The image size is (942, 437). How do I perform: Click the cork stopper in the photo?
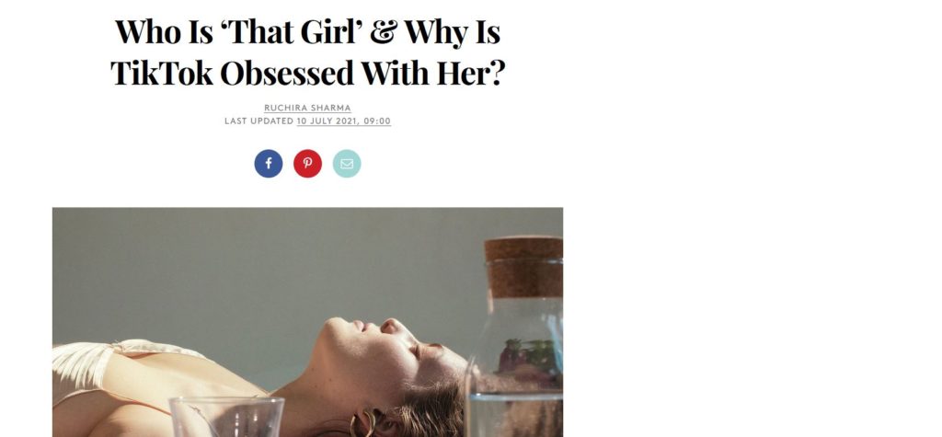coord(523,266)
